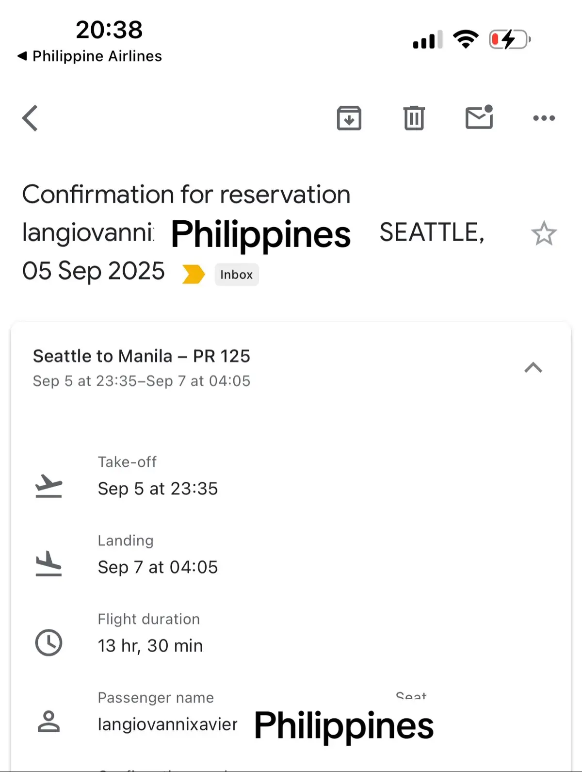Tap the Sep 5 at 23:35 take-off time

pyautogui.click(x=158, y=489)
